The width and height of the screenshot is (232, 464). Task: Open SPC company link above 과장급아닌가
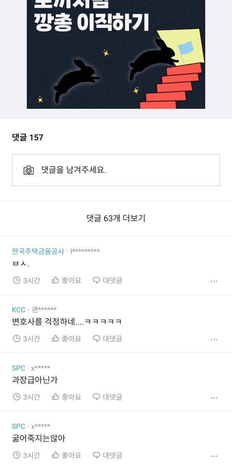[x=18, y=368]
